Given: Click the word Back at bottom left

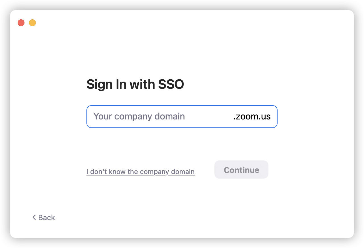Looking at the screenshot, I should (47, 218).
